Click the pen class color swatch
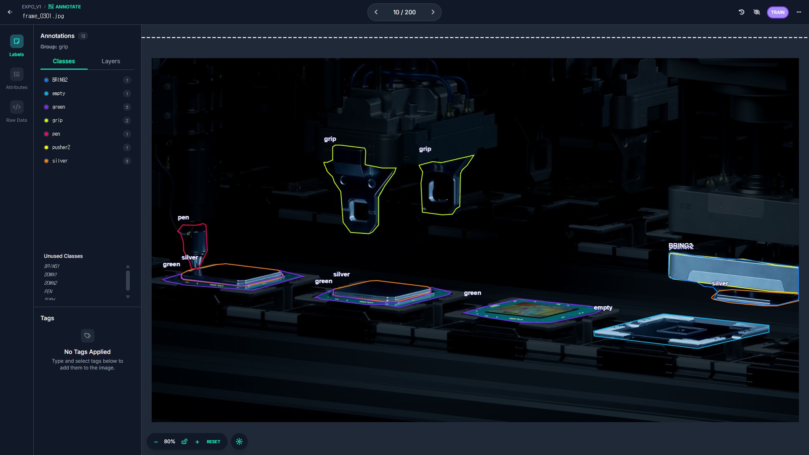809x455 pixels. click(x=46, y=134)
